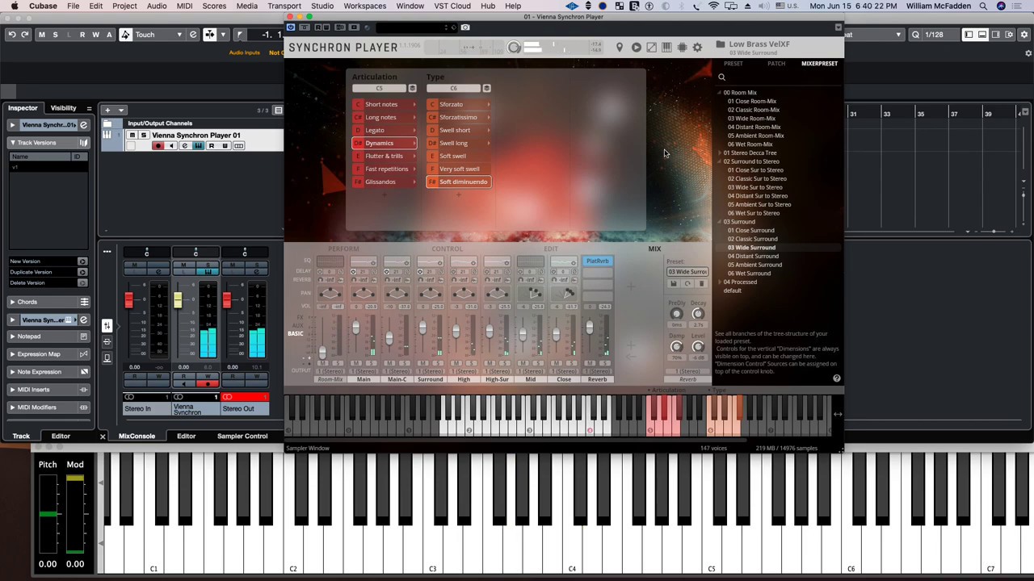The width and height of the screenshot is (1034, 581).
Task: Select the Legato articulation
Action: 385,130
